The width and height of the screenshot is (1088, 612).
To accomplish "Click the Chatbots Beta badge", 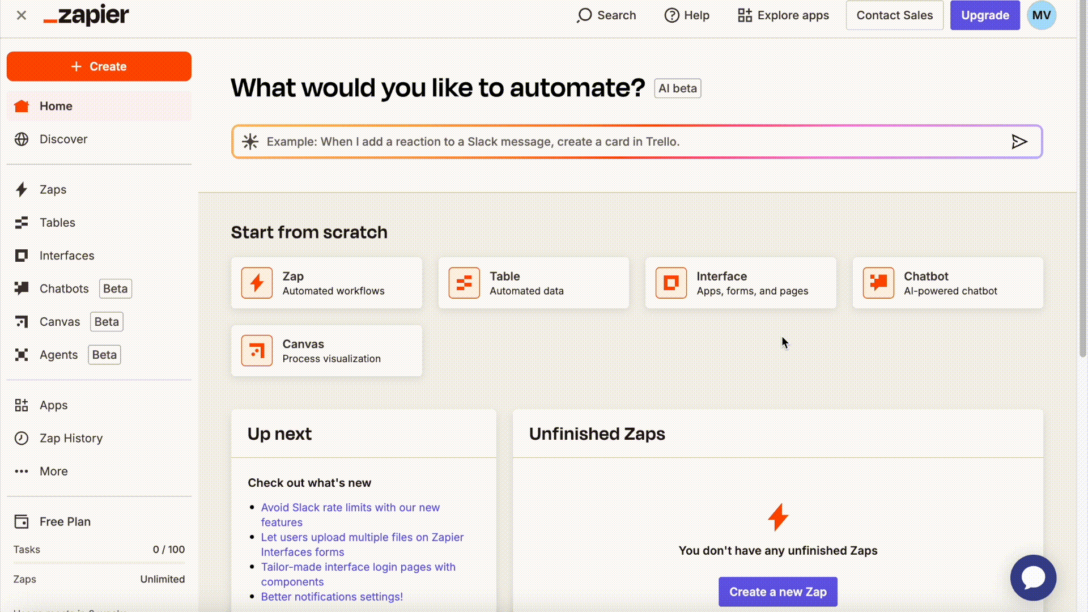I will tap(116, 288).
